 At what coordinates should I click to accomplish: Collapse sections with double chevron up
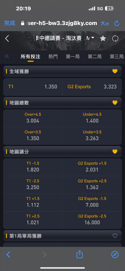(7, 57)
